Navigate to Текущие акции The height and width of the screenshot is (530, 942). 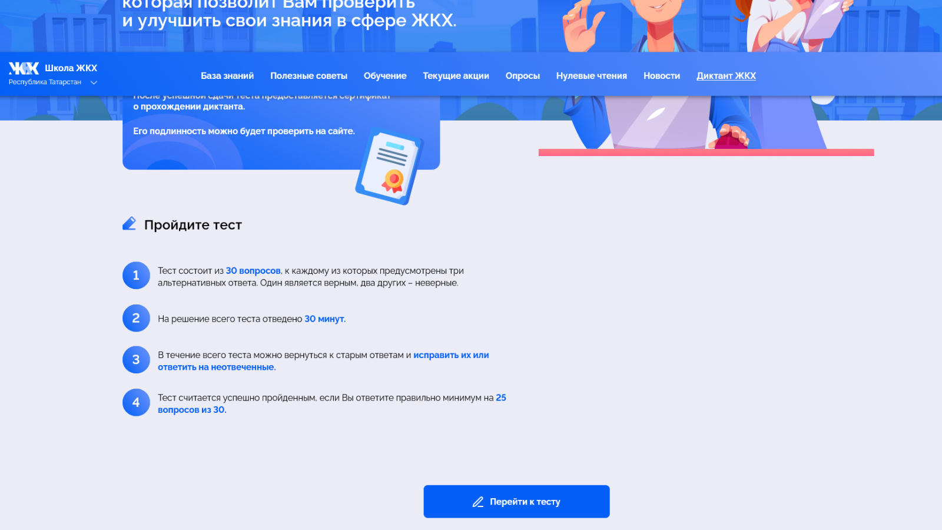point(456,76)
